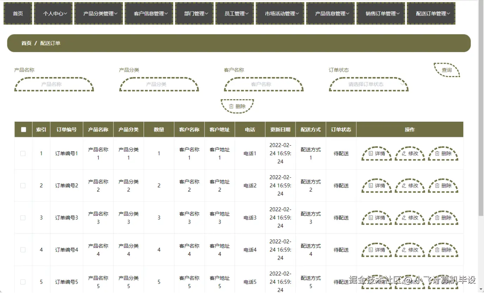
Task: Click the 配送方式 column header
Action: [x=311, y=129]
